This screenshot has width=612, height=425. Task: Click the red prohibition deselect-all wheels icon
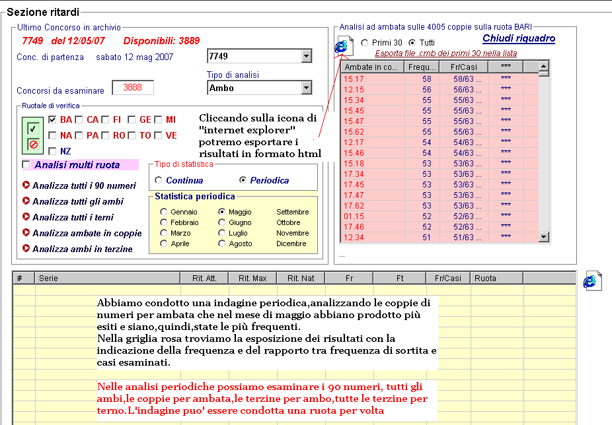click(32, 143)
